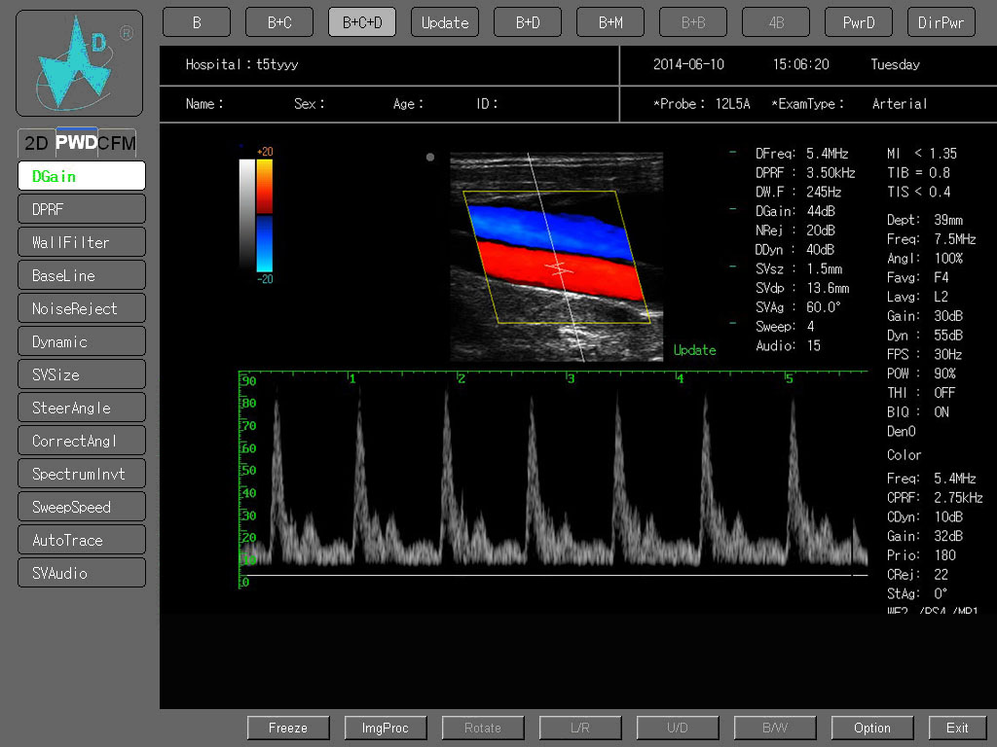Activate AutoTrace on spectrum
997x747 pixels.
82,540
